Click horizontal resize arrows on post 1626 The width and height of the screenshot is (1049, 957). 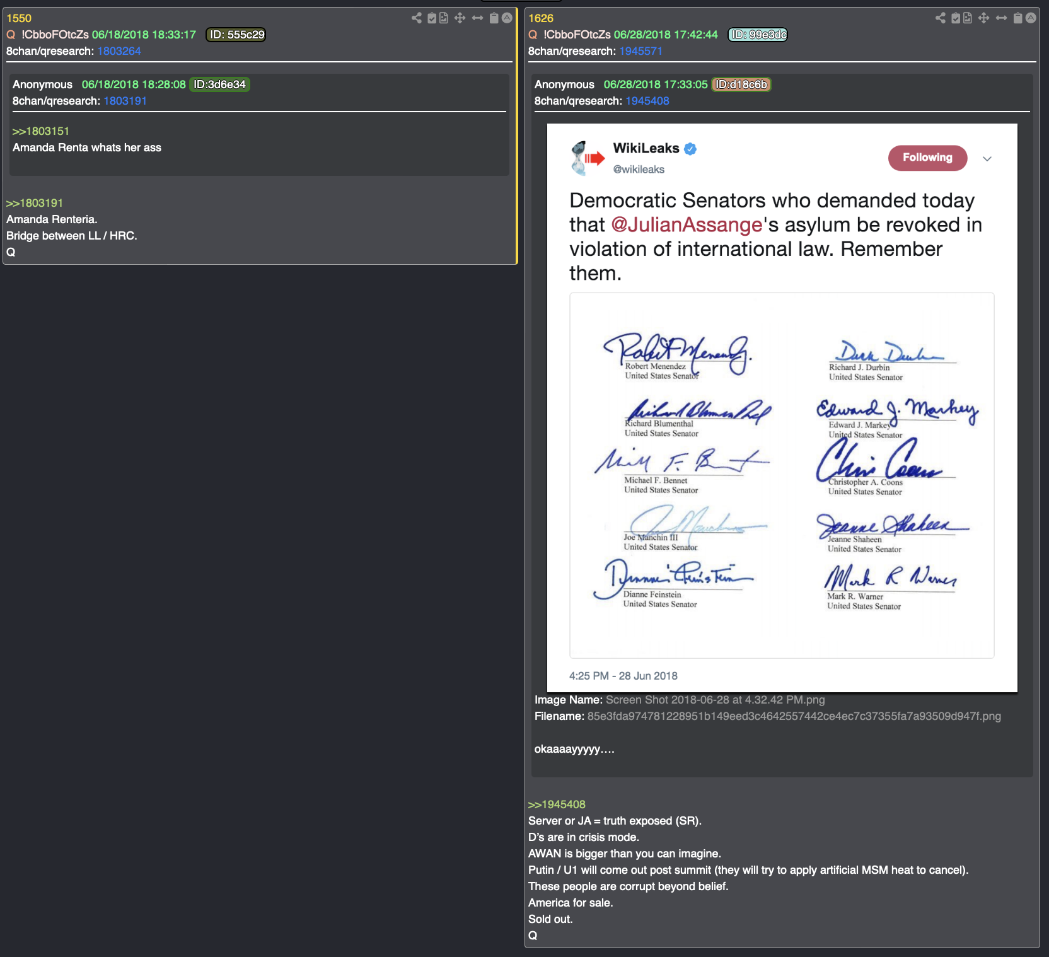[1001, 18]
